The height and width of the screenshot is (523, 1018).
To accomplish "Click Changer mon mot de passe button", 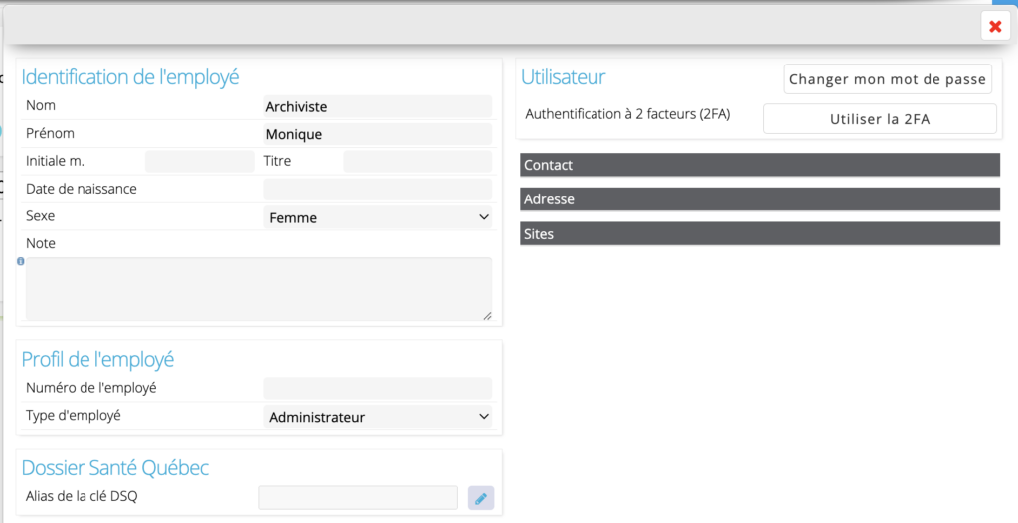I will pyautogui.click(x=888, y=79).
